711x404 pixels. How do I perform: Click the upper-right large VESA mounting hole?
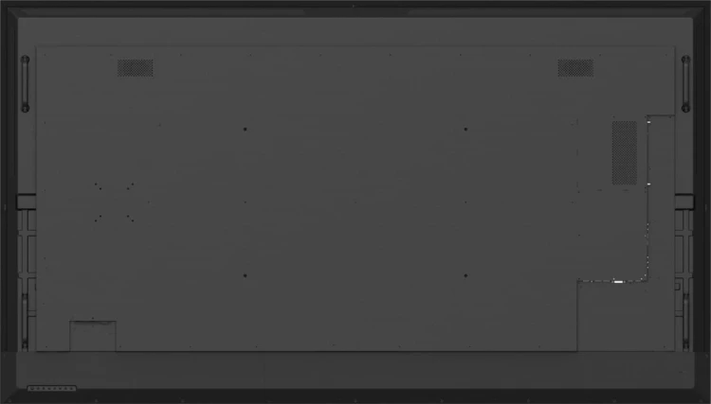(x=465, y=129)
